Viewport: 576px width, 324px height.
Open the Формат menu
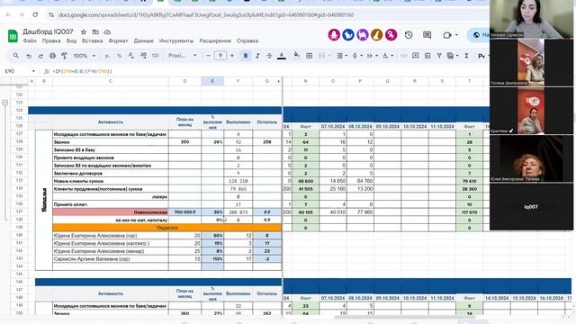pos(118,40)
